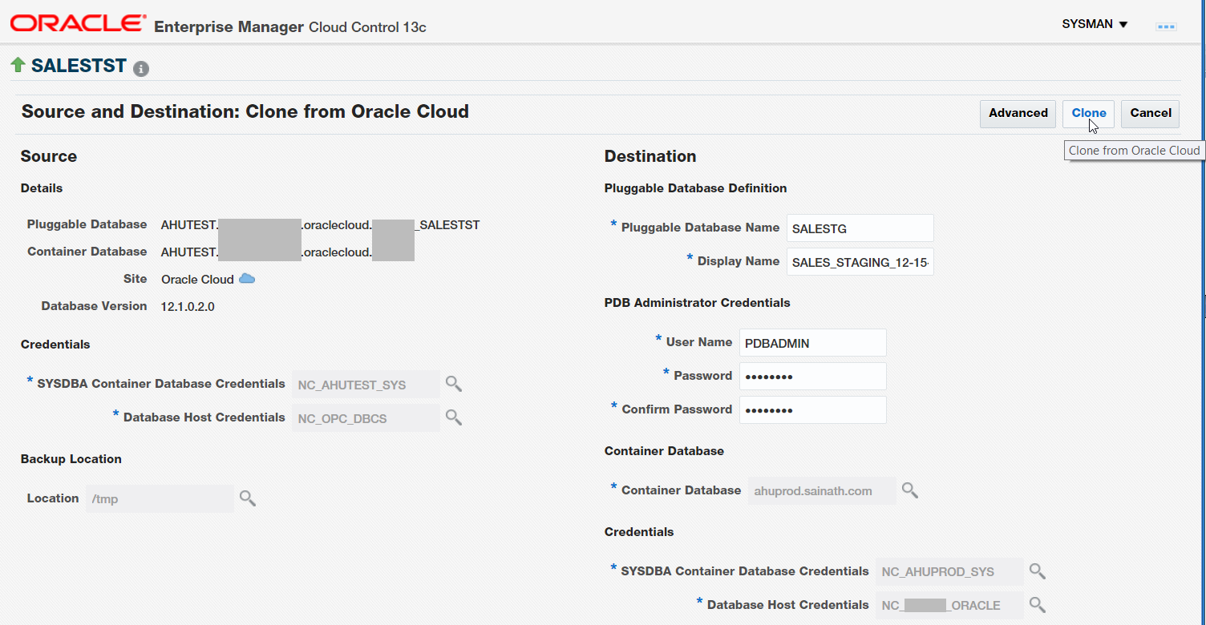
Task: Open the accessibility dots menu icon
Action: [x=1166, y=26]
